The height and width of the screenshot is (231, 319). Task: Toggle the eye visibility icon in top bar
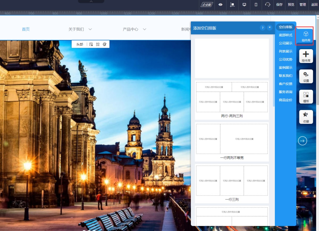click(220, 5)
